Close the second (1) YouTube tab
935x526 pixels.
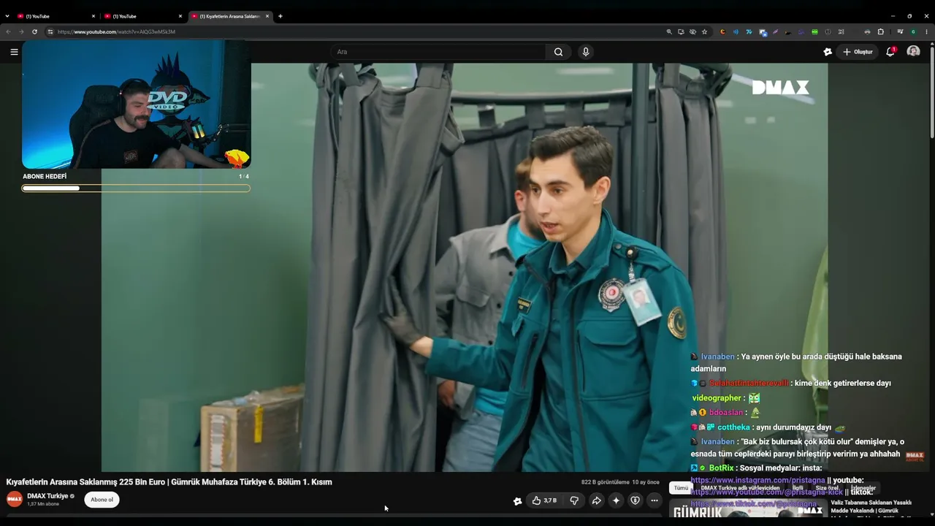tap(180, 16)
